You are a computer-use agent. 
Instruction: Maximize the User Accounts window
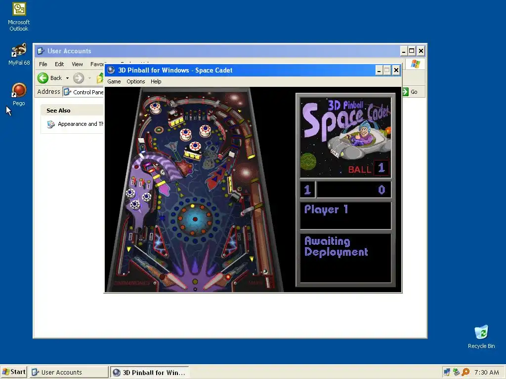[x=412, y=51]
